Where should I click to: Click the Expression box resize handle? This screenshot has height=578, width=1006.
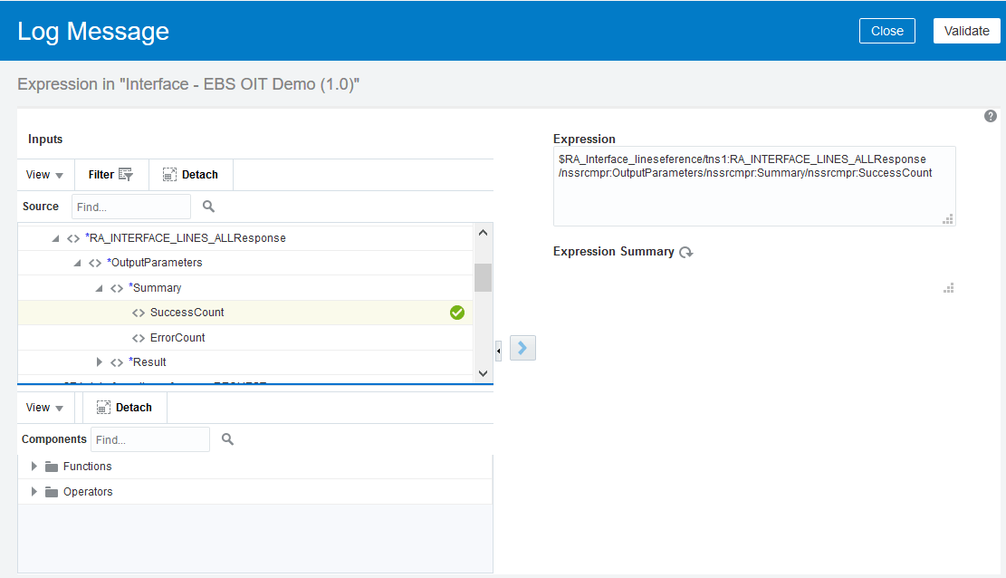948,219
